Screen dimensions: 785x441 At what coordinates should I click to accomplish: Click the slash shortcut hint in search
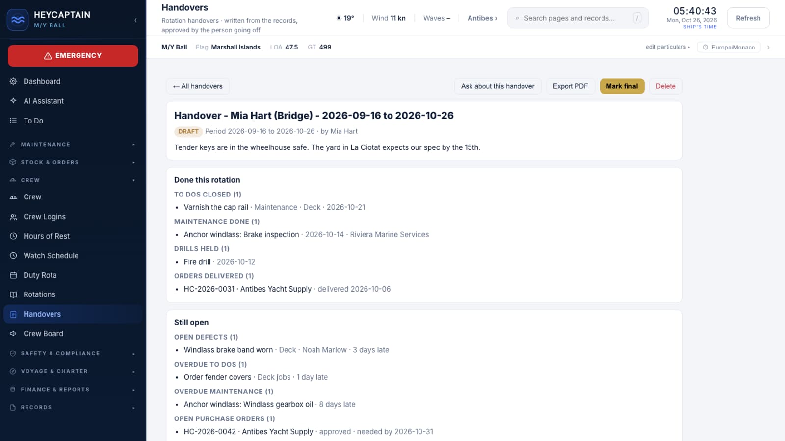click(x=637, y=18)
